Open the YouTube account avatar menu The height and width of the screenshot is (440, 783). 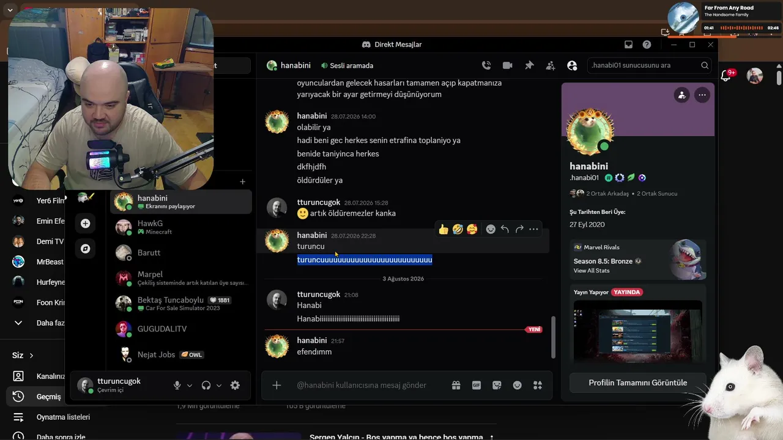click(754, 76)
